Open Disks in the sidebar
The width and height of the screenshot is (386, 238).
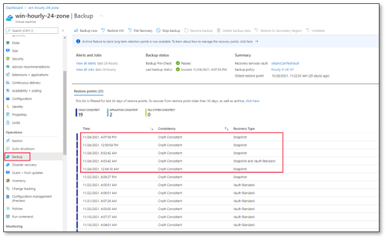16,43
